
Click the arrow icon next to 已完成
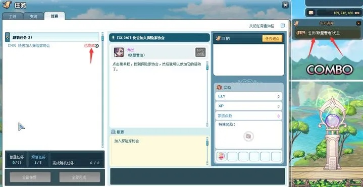pyautogui.click(x=97, y=46)
